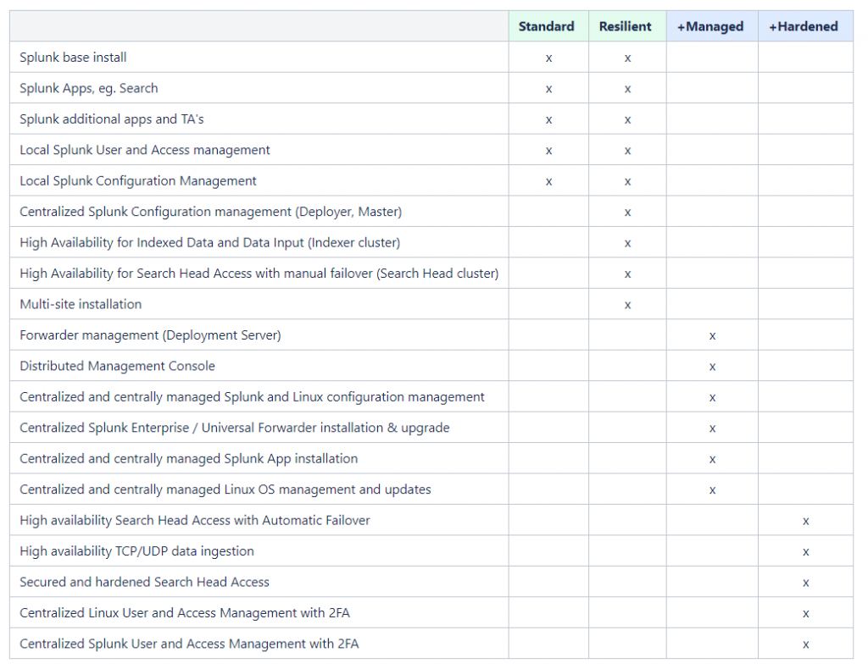868x669 pixels.
Task: Click +Hardened x for Splunk User 2FA row
Action: tap(806, 644)
